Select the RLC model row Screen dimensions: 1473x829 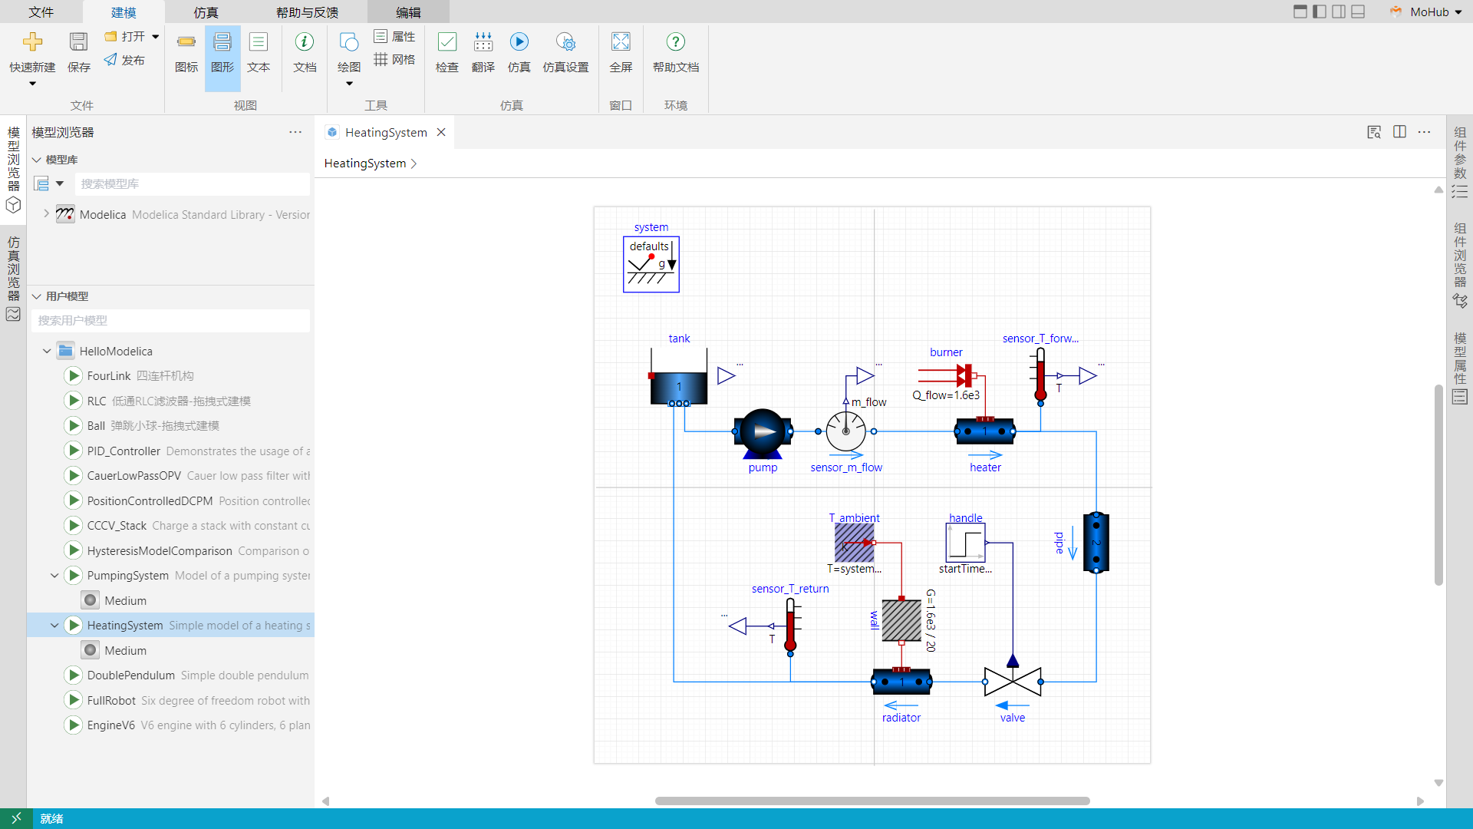[170, 401]
